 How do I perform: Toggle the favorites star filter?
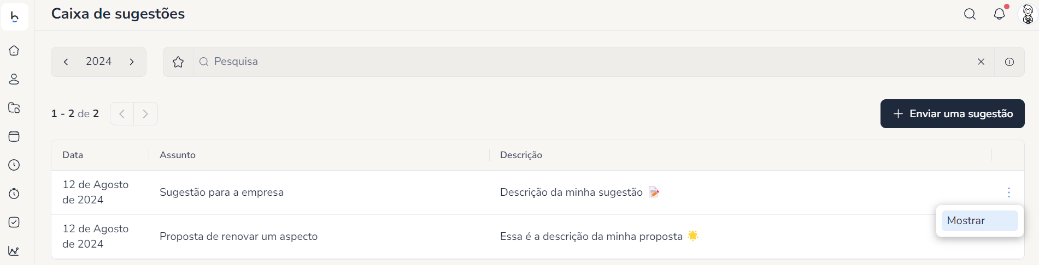point(178,62)
